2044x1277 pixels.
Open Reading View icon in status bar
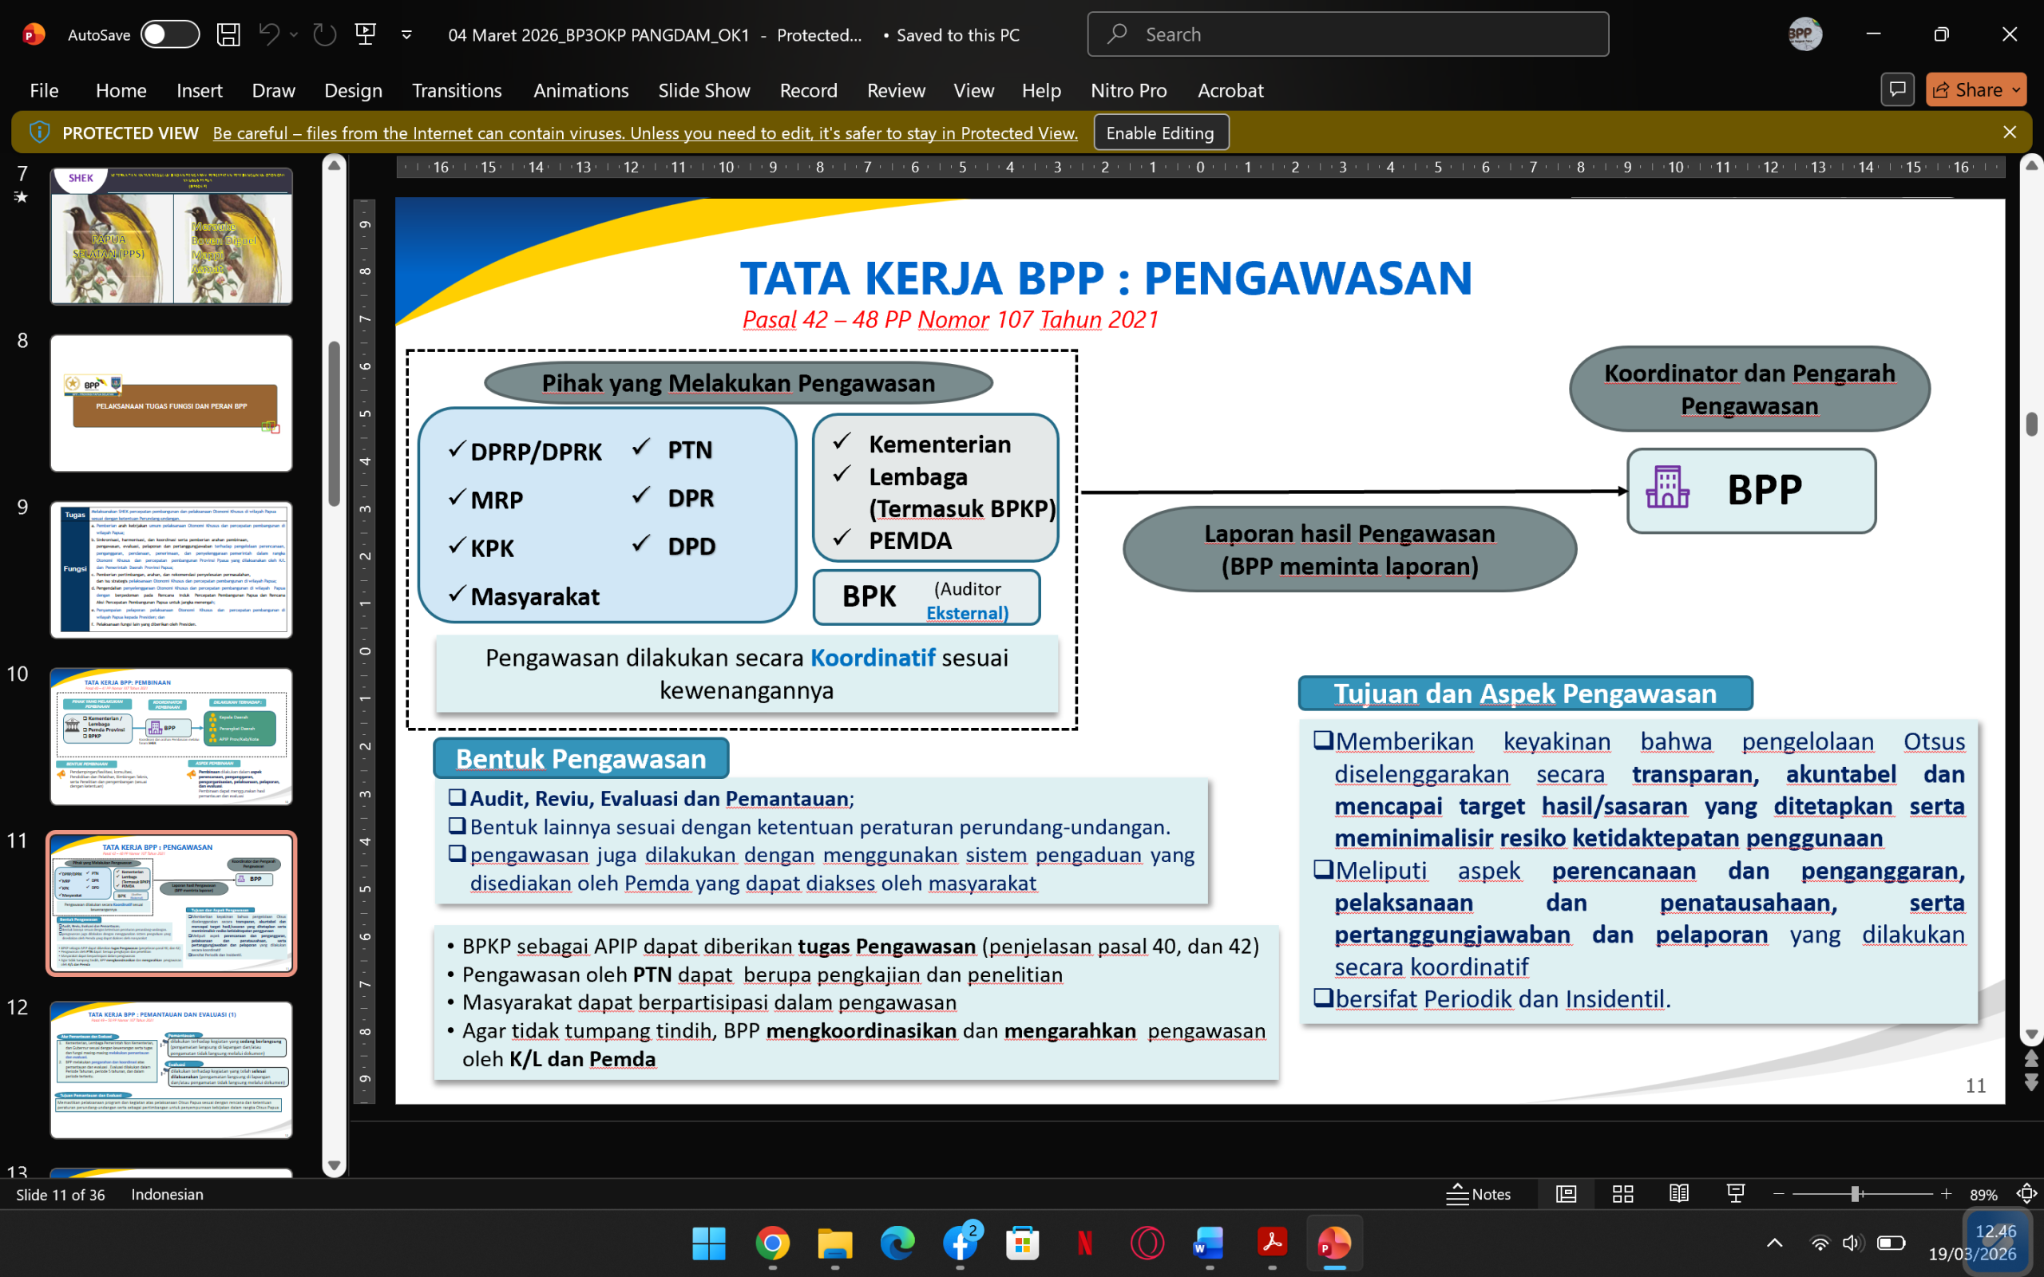[x=1678, y=1193]
